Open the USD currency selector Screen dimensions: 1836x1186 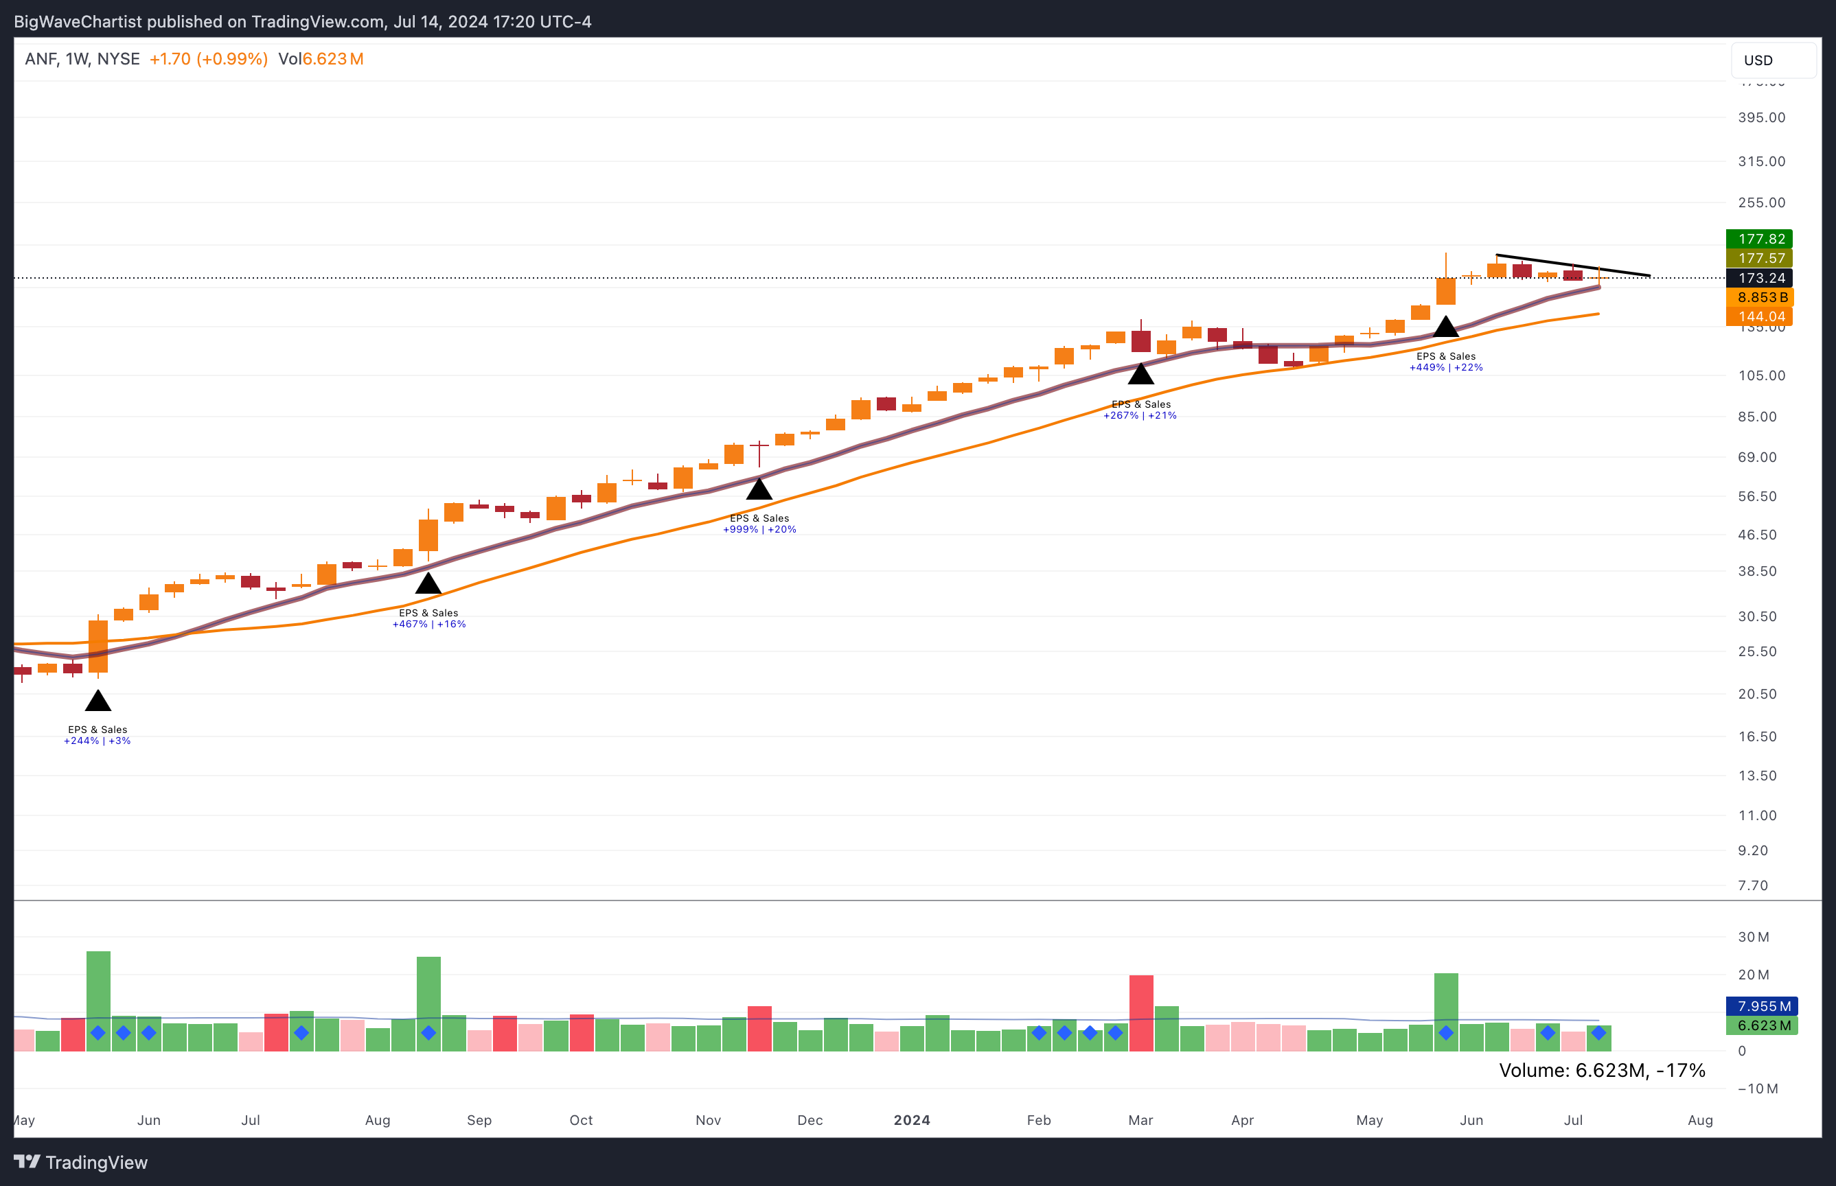point(1773,60)
